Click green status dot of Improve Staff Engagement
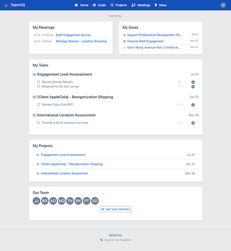 coord(124,41)
